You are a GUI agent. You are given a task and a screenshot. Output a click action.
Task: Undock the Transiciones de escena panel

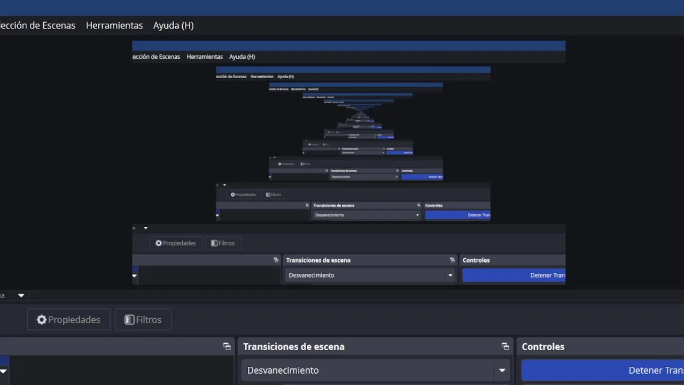coord(505,346)
